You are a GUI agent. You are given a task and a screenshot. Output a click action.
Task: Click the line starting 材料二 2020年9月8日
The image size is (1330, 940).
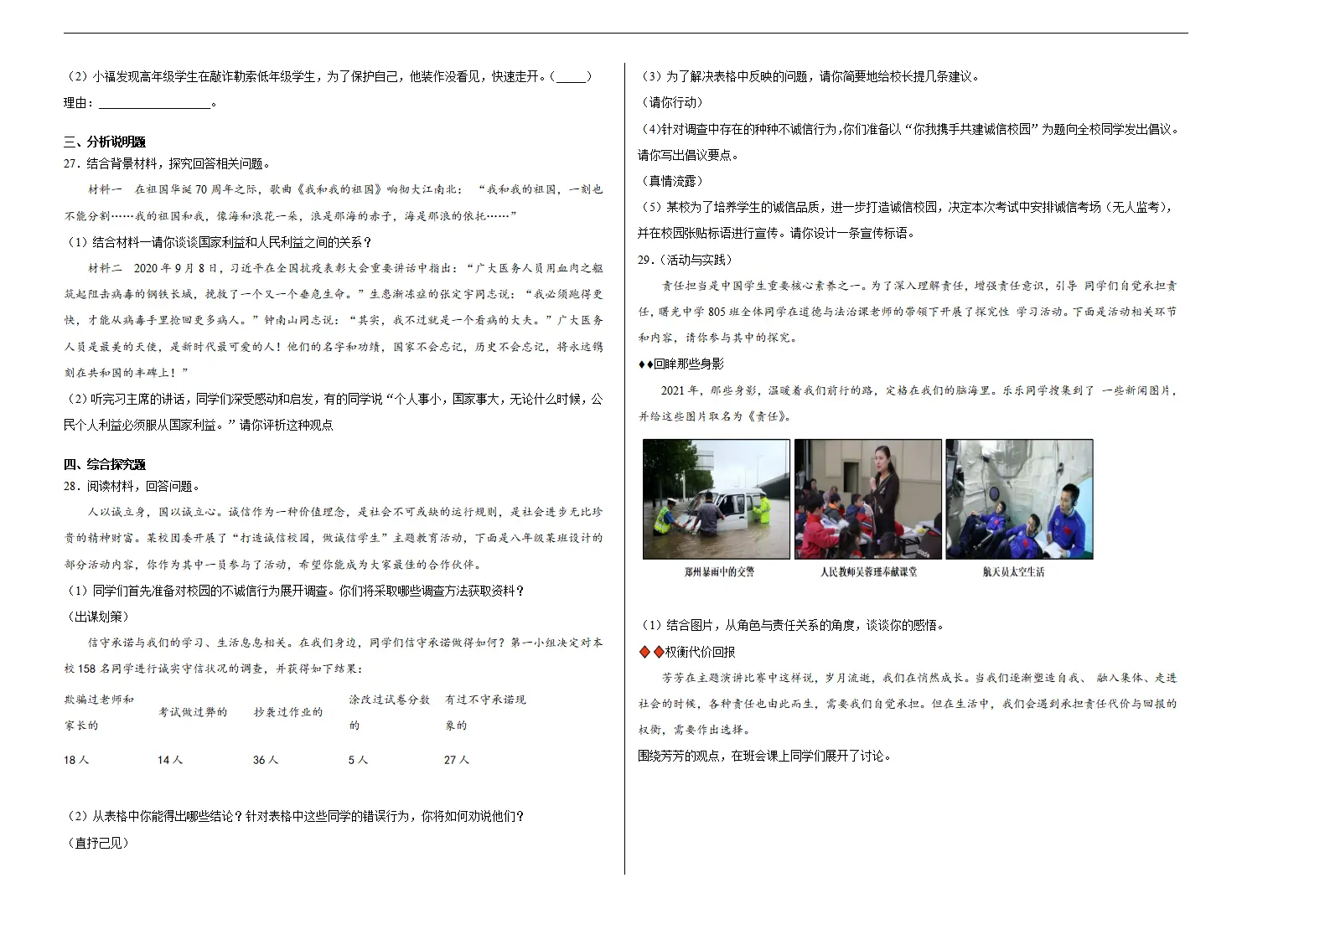click(x=345, y=268)
